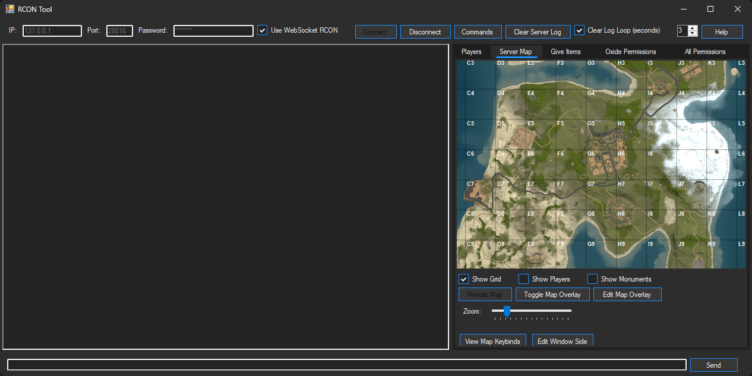This screenshot has height=376, width=752.
Task: Enable Show Monuments on the map
Action: point(592,279)
